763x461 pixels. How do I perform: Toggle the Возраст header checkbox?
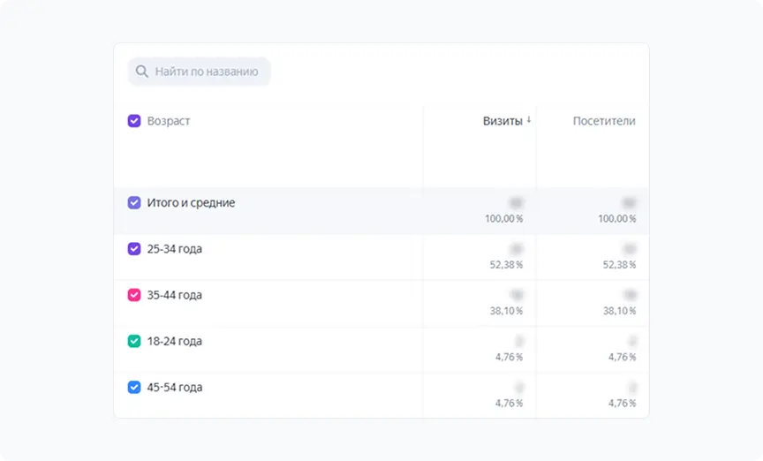(x=134, y=121)
